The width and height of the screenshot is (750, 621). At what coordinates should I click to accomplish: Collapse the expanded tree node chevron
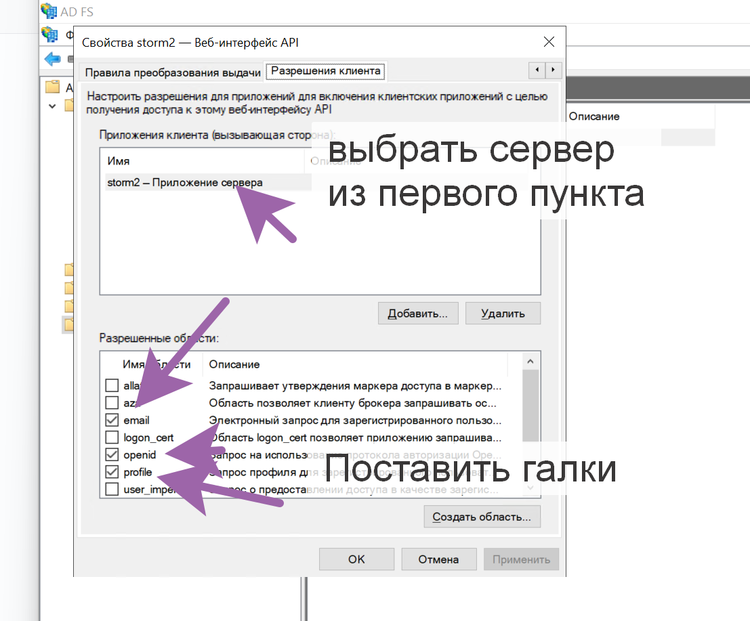click(52, 106)
